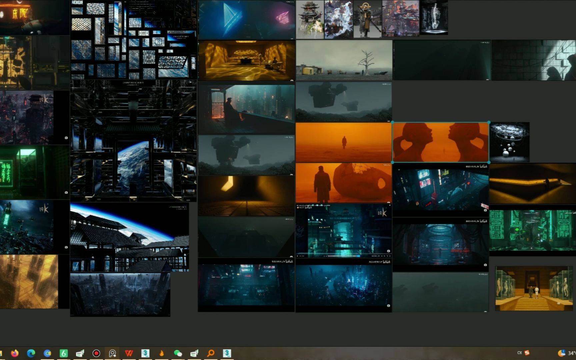Image resolution: width=576 pixels, height=360 pixels.
Task: Select the white spheres sculpture image
Action: (510, 142)
